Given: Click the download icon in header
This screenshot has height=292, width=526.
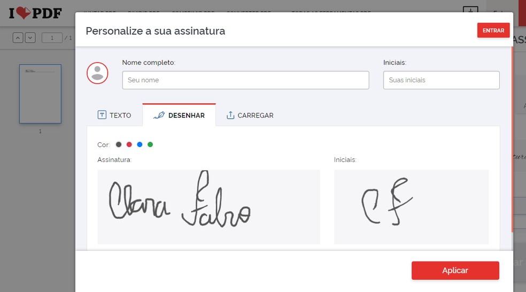Looking at the screenshot, I should (470, 10).
